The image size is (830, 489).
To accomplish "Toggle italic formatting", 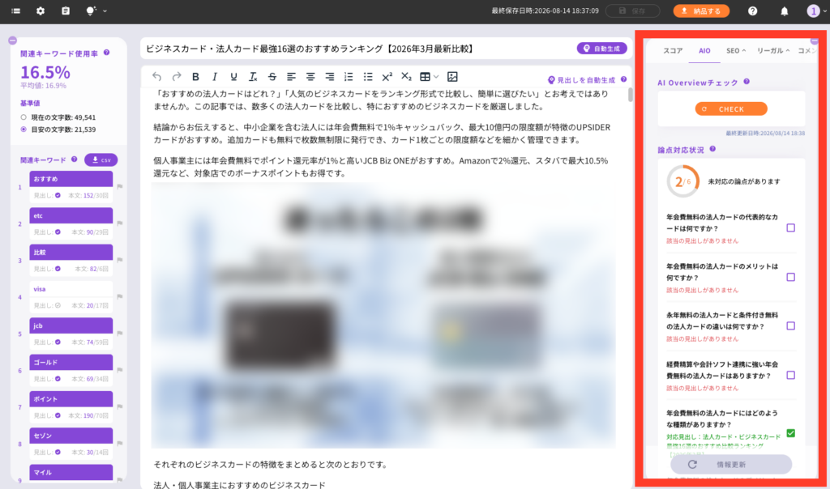I will point(214,77).
